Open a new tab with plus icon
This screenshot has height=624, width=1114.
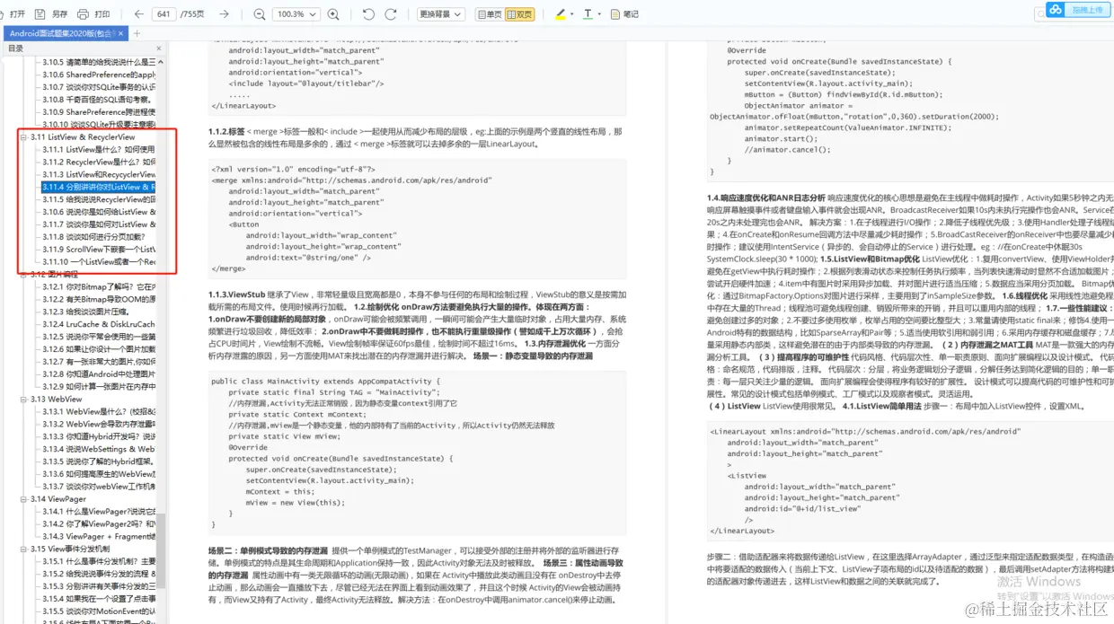[137, 33]
